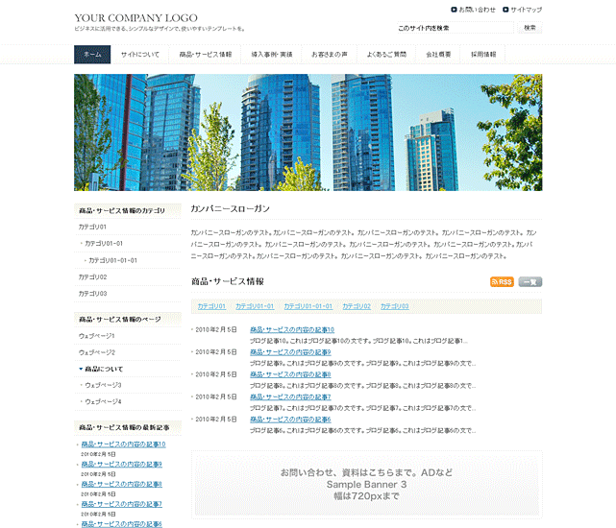Viewport: 616px width, 528px height.
Task: Click the このサイト内を検索 search field
Action: pos(455,28)
